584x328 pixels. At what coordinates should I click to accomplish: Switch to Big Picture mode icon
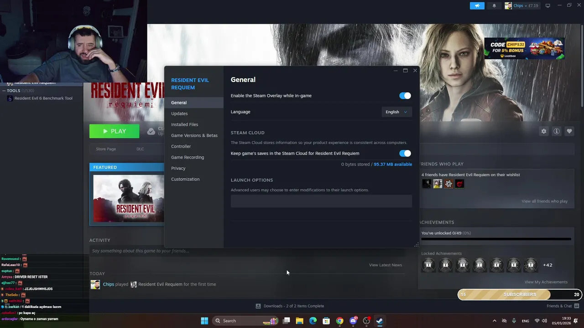coord(548,6)
